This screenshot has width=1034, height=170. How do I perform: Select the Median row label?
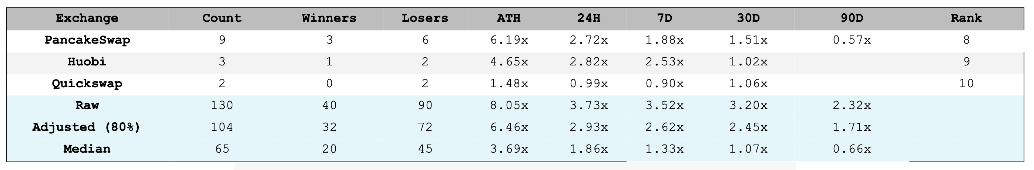tap(87, 149)
